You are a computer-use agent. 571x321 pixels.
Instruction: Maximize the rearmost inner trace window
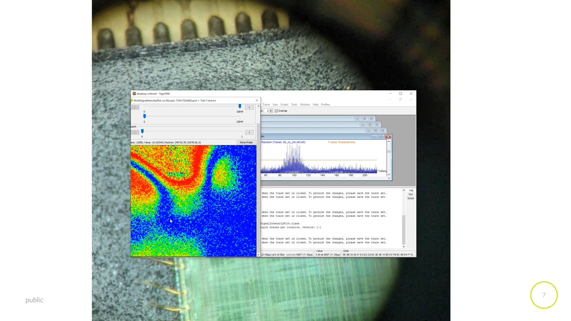(364, 118)
